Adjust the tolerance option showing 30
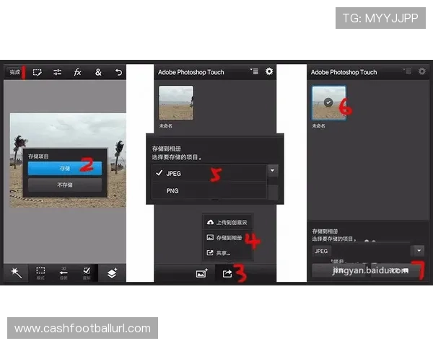 (x=64, y=273)
